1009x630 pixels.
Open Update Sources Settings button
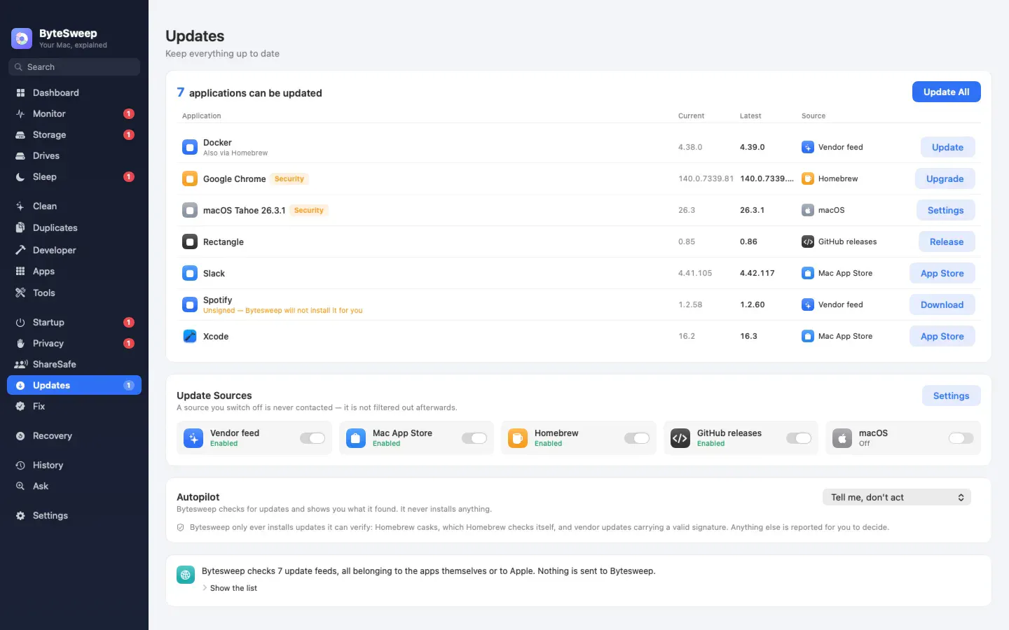[952, 395]
